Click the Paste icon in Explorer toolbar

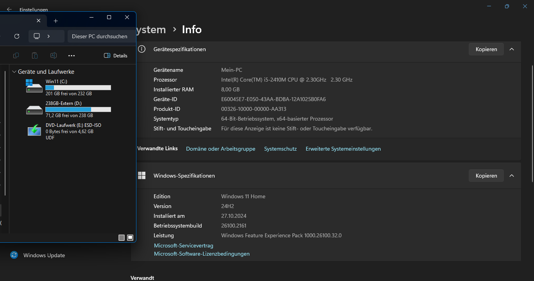coord(35,56)
